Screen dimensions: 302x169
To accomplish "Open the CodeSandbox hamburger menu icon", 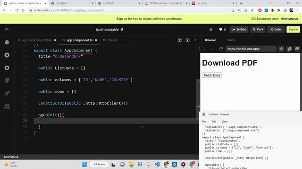I will pyautogui.click(x=7, y=29).
